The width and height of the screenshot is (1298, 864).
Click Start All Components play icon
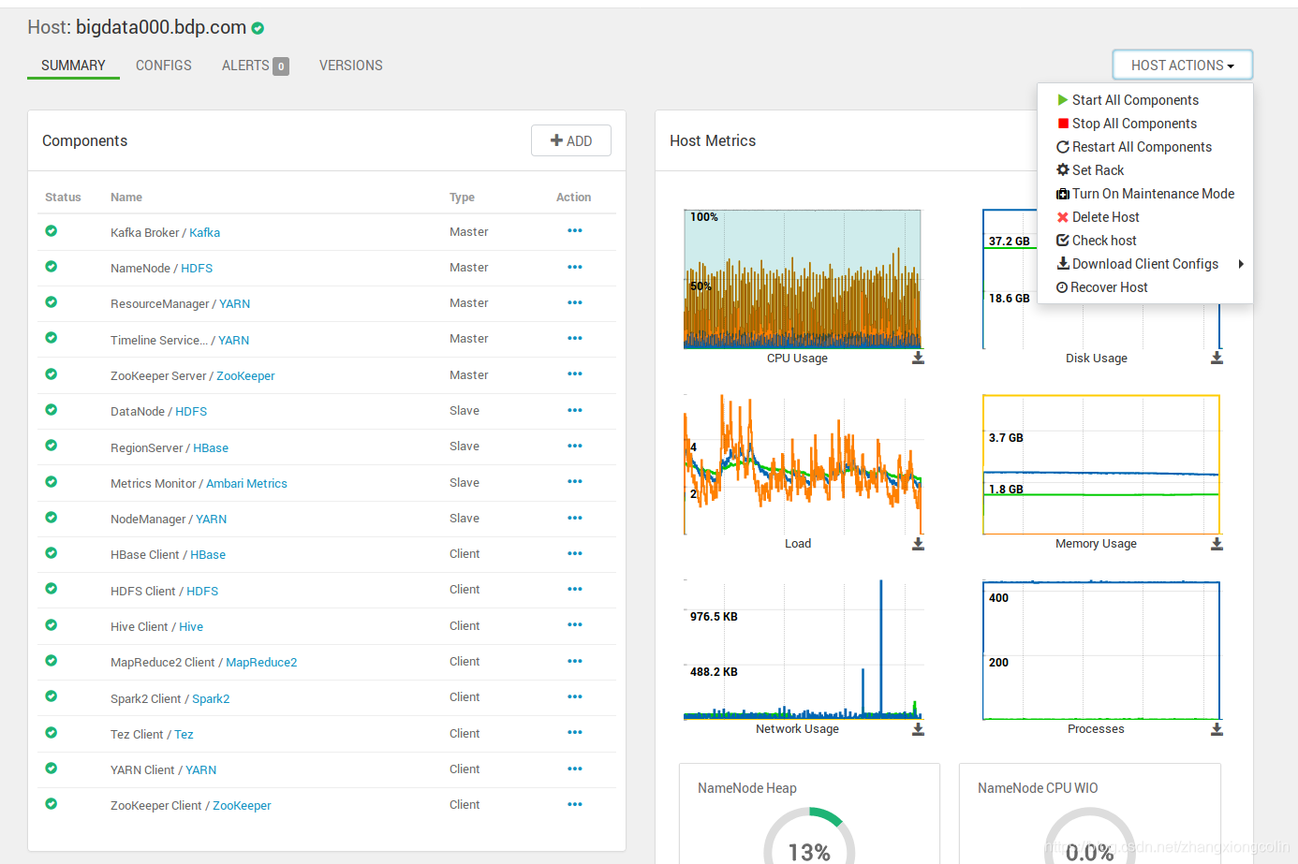click(1063, 100)
